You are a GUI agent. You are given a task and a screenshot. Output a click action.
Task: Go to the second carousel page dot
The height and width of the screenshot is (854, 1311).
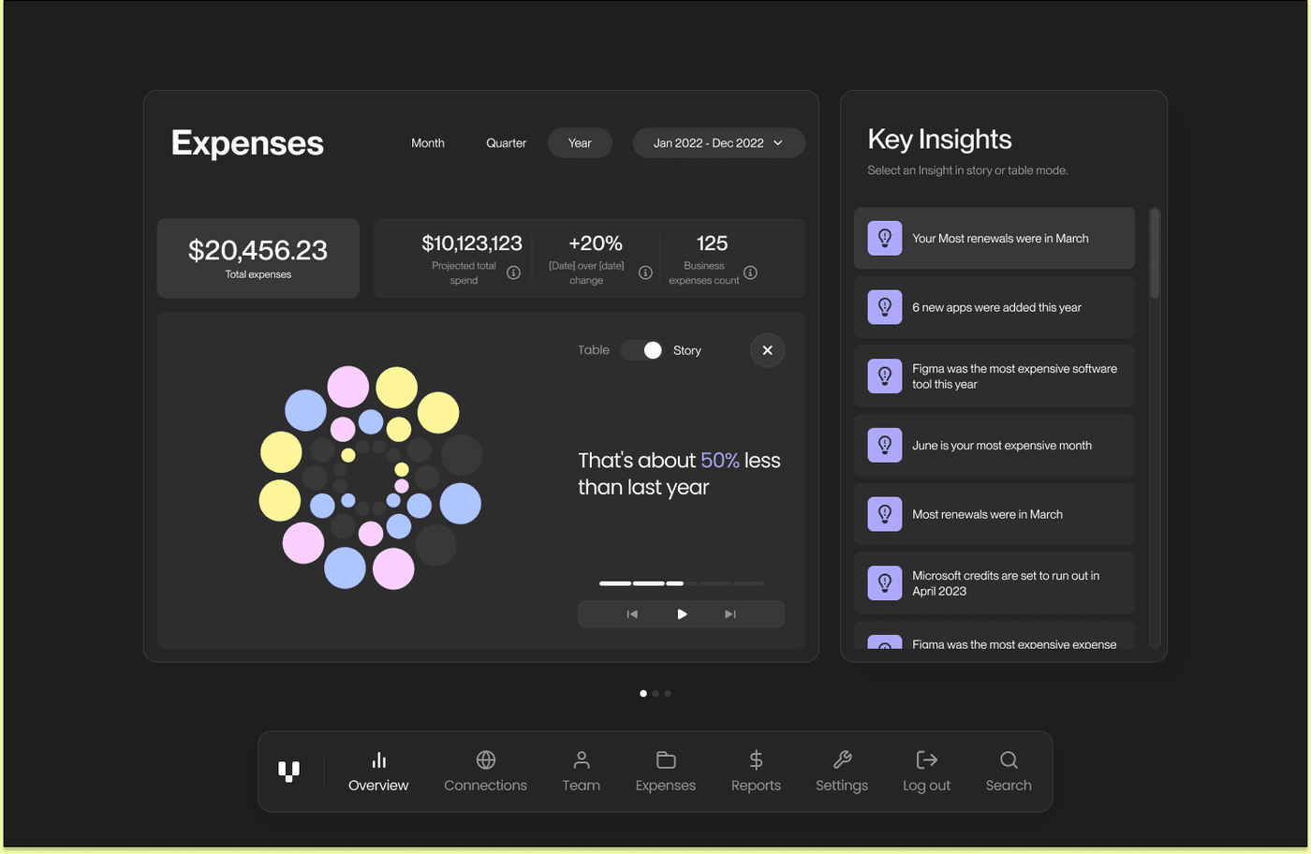pyautogui.click(x=655, y=694)
